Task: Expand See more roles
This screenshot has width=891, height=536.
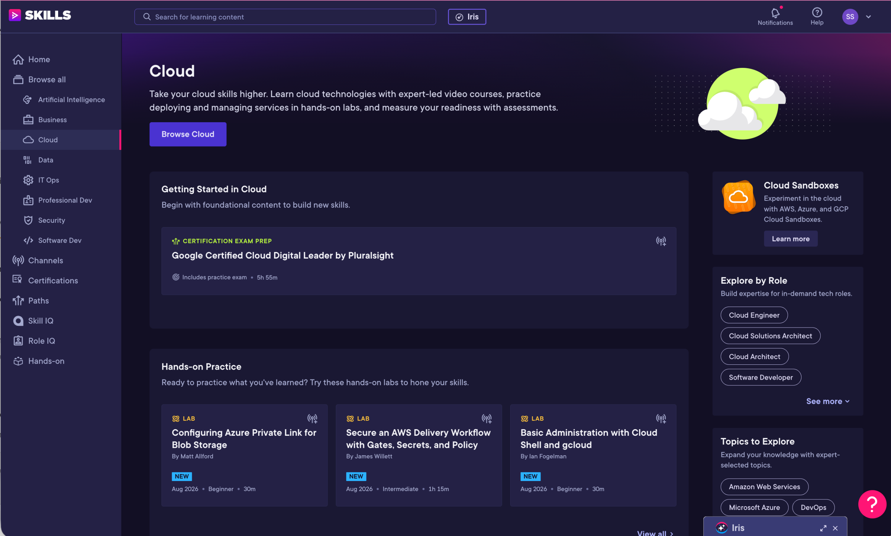Action: [x=828, y=401]
